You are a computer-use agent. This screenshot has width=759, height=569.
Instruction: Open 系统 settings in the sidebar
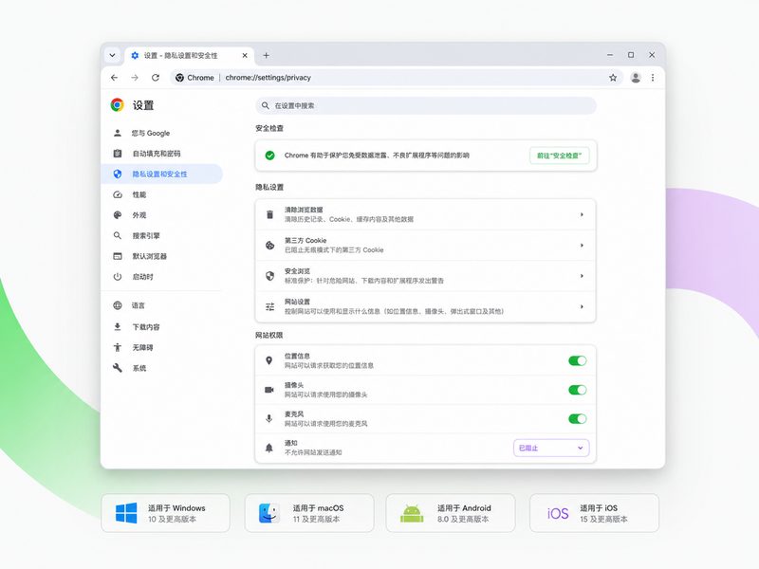(x=162, y=368)
